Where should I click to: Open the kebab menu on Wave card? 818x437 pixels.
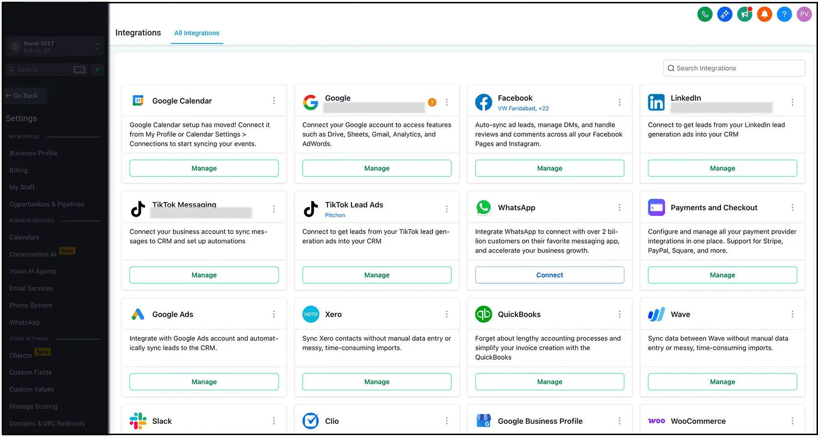[x=792, y=314]
